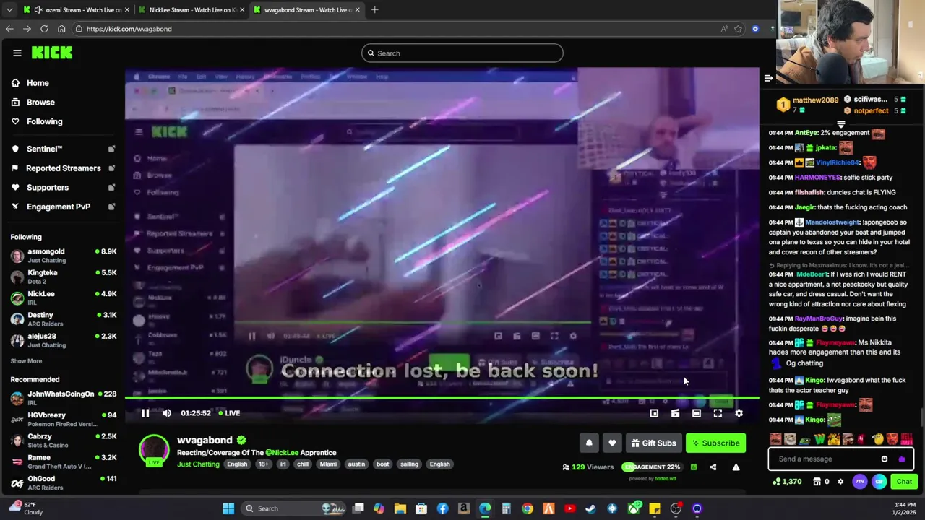Follow wvagabond with the heart button
925x520 pixels.
pyautogui.click(x=612, y=443)
